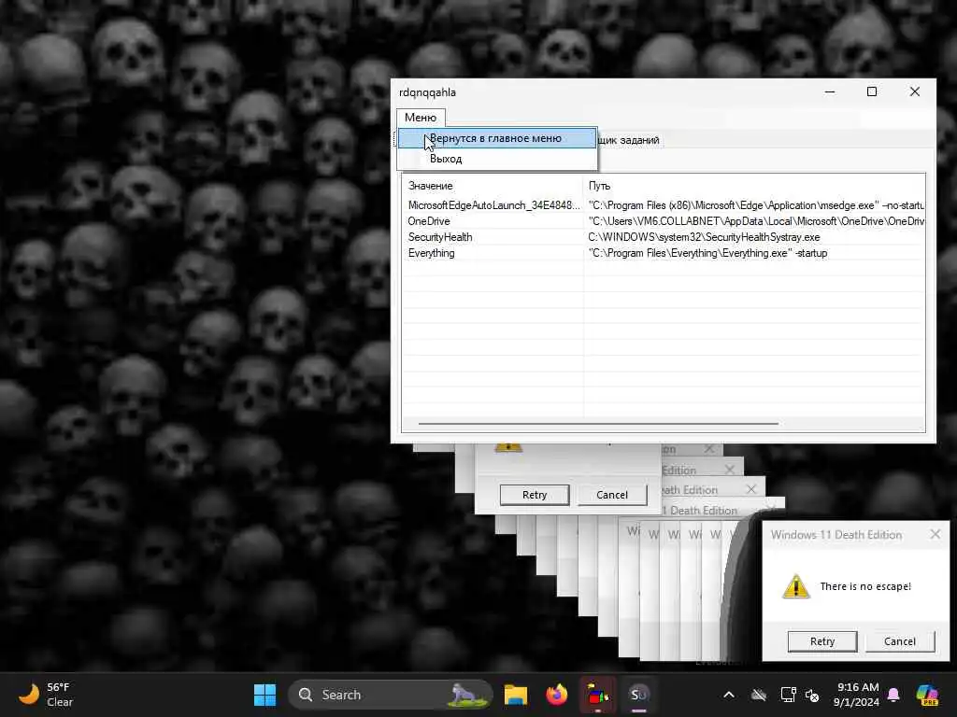Viewport: 957px width, 717px height.
Task: Maximize the rdqnqqahla window
Action: pyautogui.click(x=872, y=92)
